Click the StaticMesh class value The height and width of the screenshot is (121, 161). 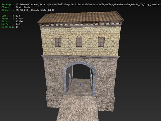(23, 7)
